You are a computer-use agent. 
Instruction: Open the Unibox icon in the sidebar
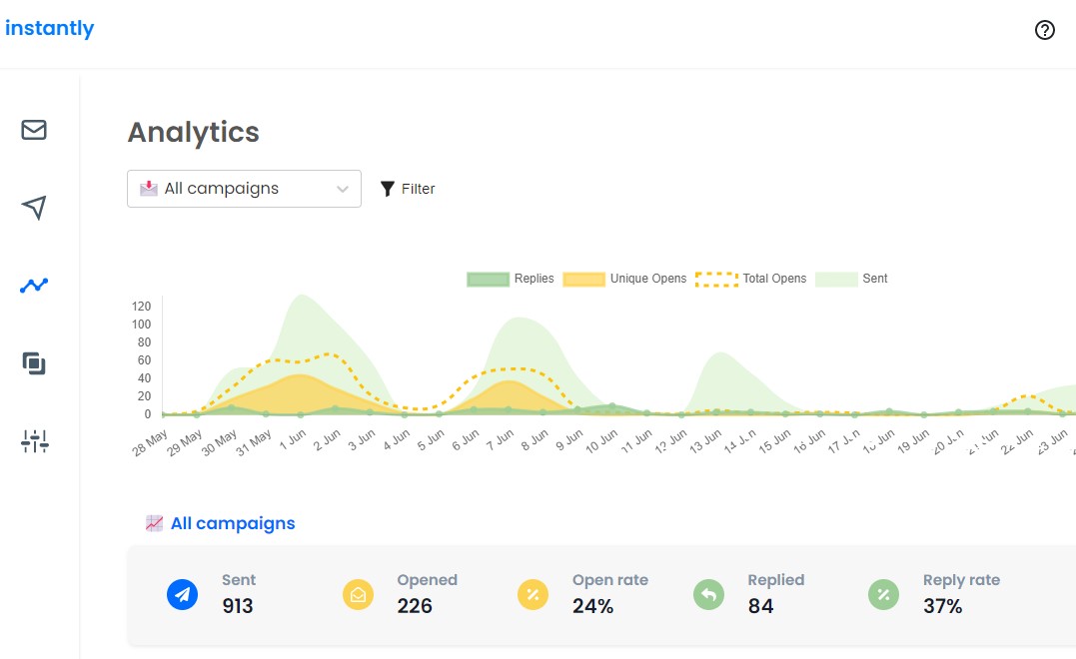(x=34, y=363)
